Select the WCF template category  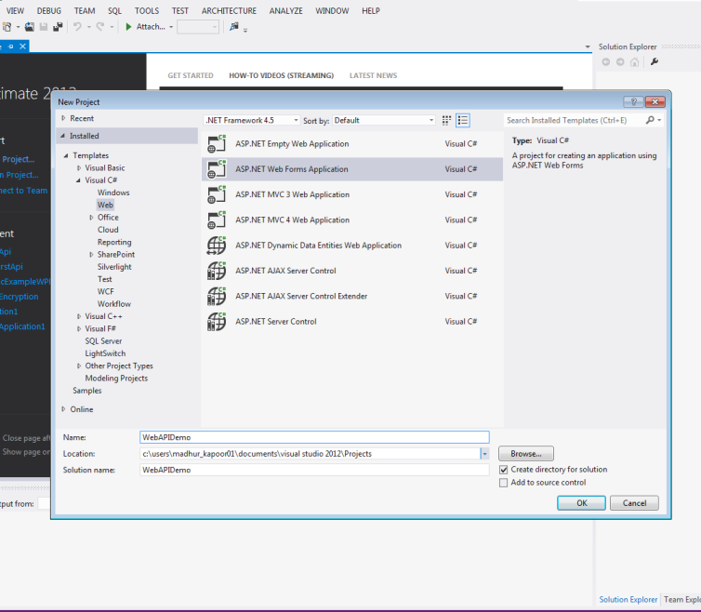[x=106, y=292]
